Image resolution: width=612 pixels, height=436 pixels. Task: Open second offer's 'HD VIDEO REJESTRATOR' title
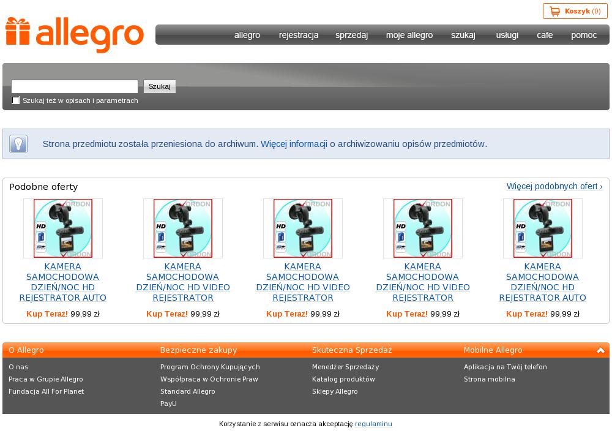[182, 282]
